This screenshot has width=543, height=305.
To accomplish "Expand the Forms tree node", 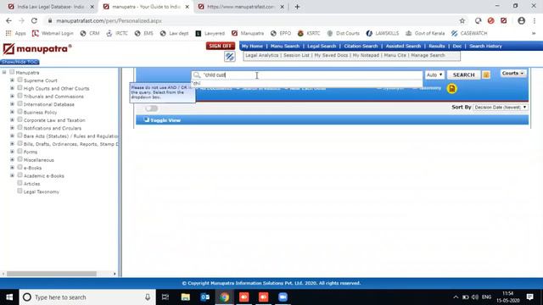I will pyautogui.click(x=12, y=152).
